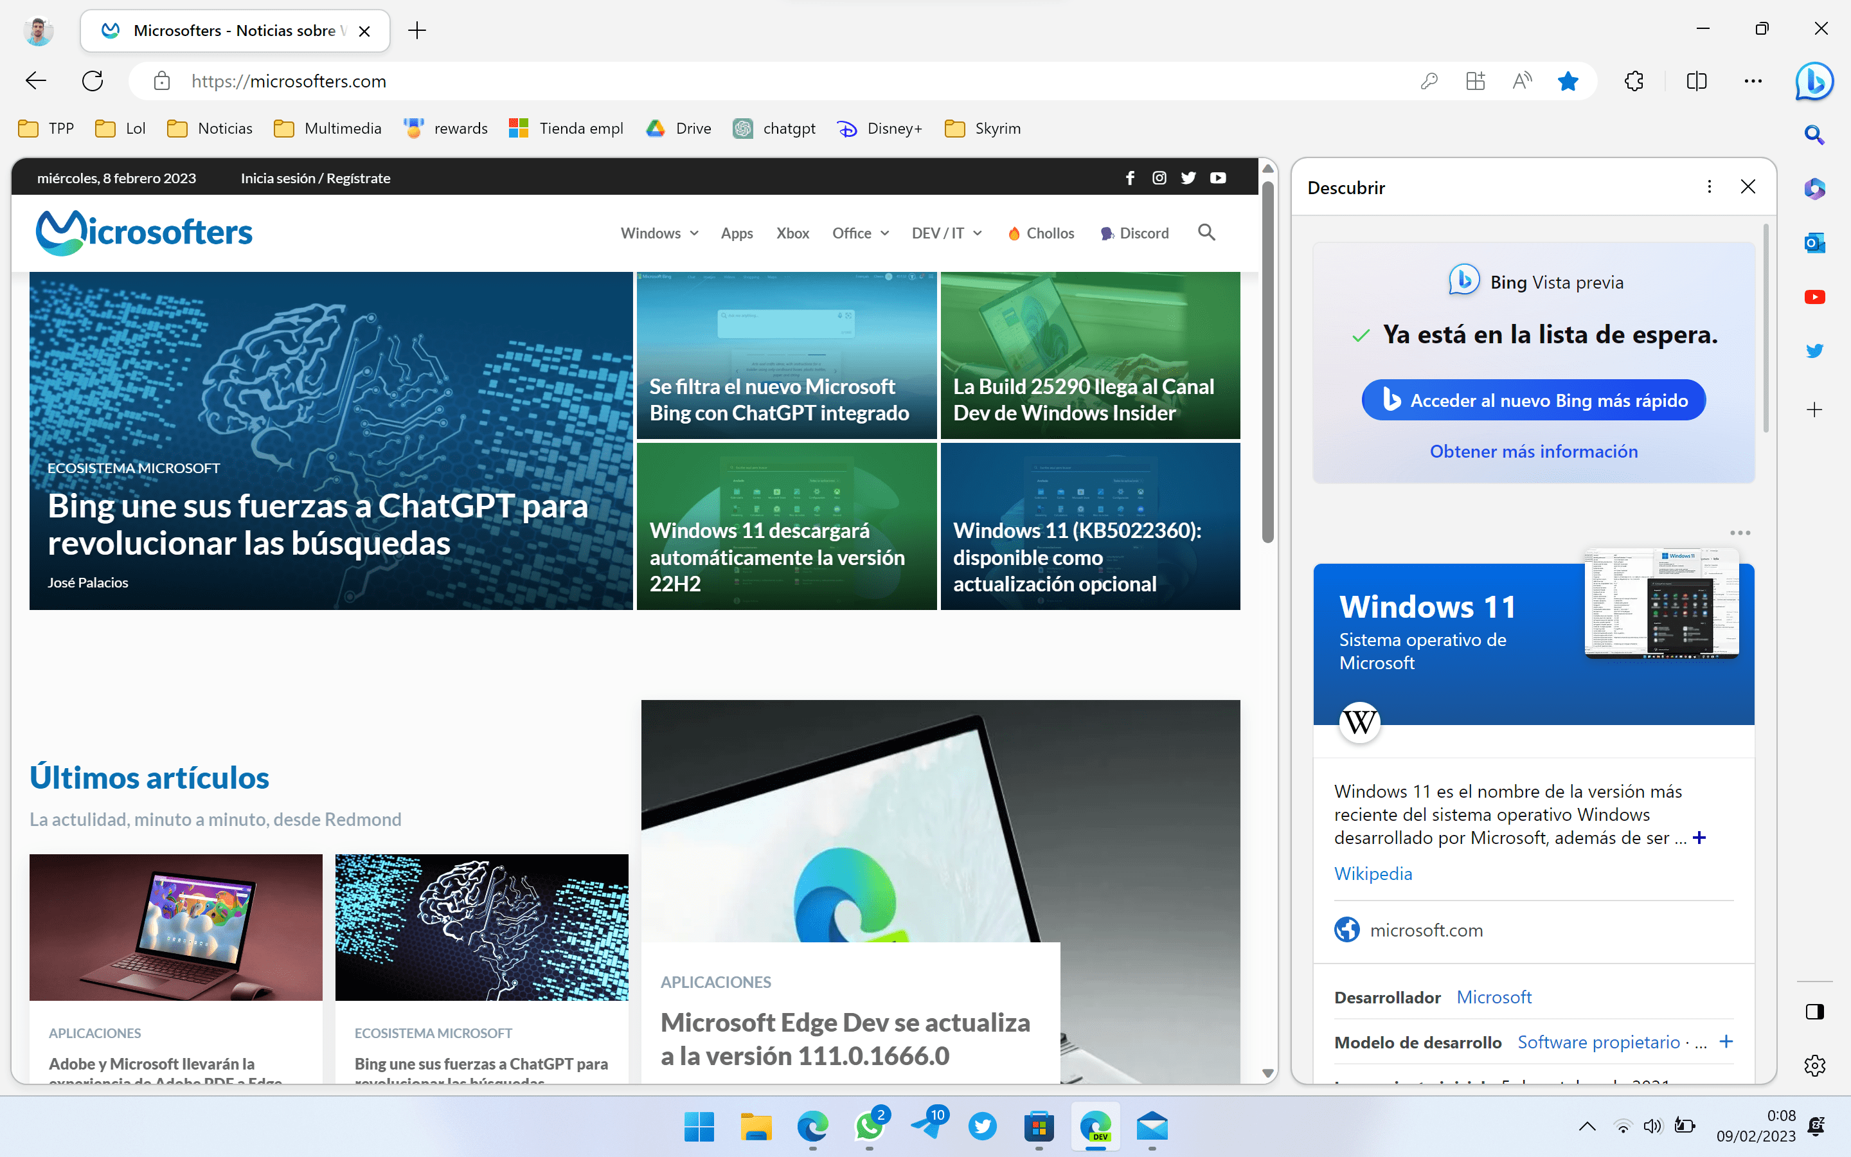Open the Bing search icon in navbar

pos(1815,81)
